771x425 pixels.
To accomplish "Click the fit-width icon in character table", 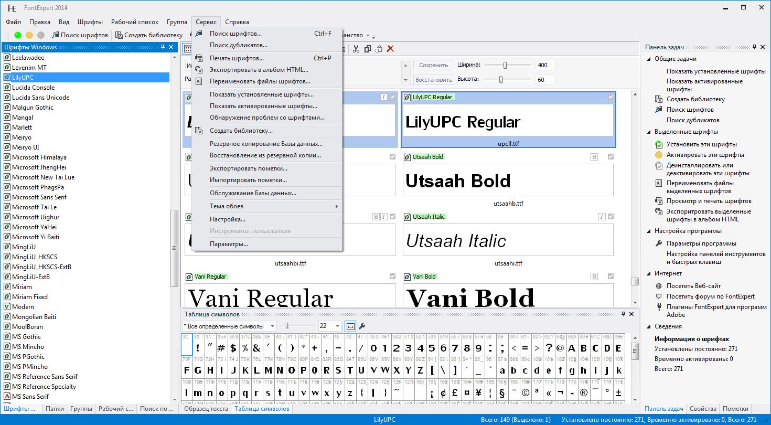I will (x=350, y=326).
